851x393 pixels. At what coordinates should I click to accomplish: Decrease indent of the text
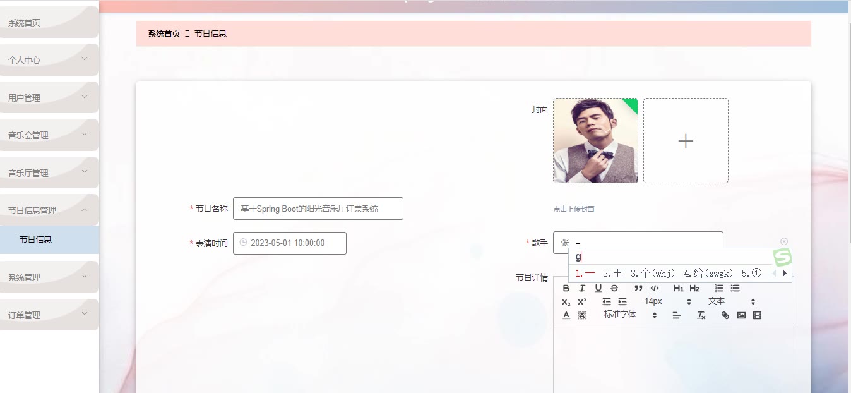pos(607,302)
